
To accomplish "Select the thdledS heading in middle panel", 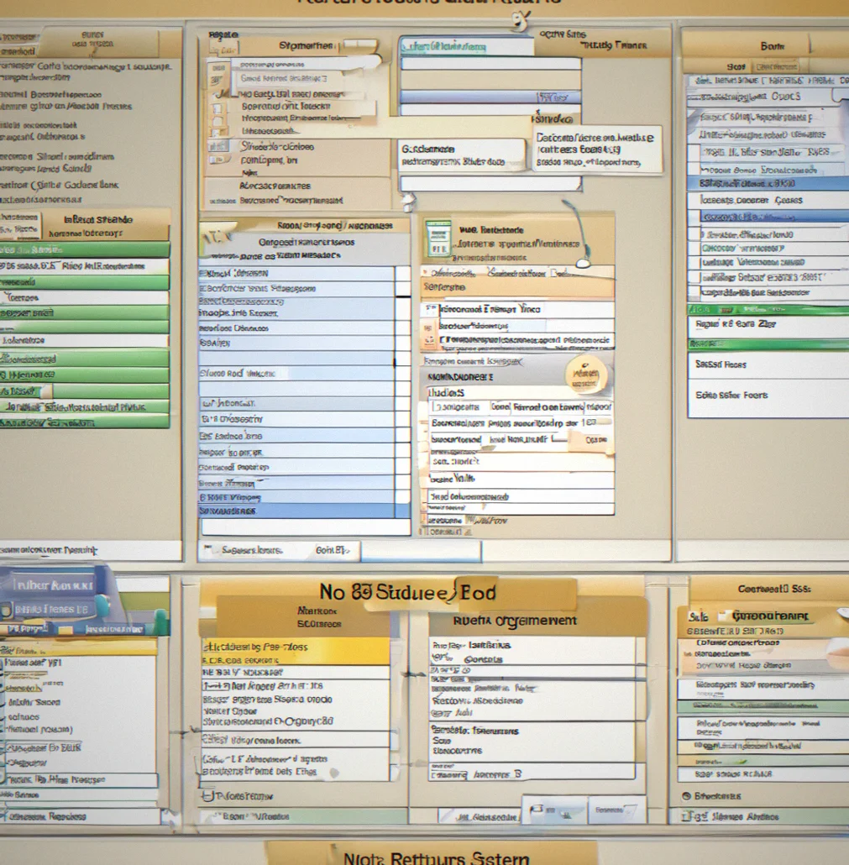I will 446,393.
